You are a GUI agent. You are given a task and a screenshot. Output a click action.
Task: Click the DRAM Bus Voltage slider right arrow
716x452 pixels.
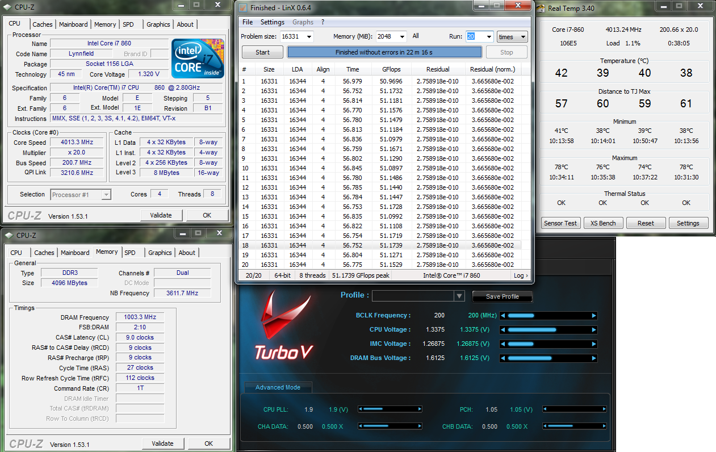(x=594, y=358)
